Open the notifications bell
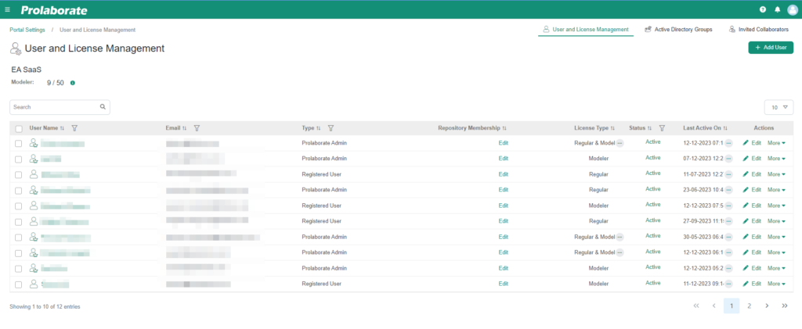 [x=778, y=9]
